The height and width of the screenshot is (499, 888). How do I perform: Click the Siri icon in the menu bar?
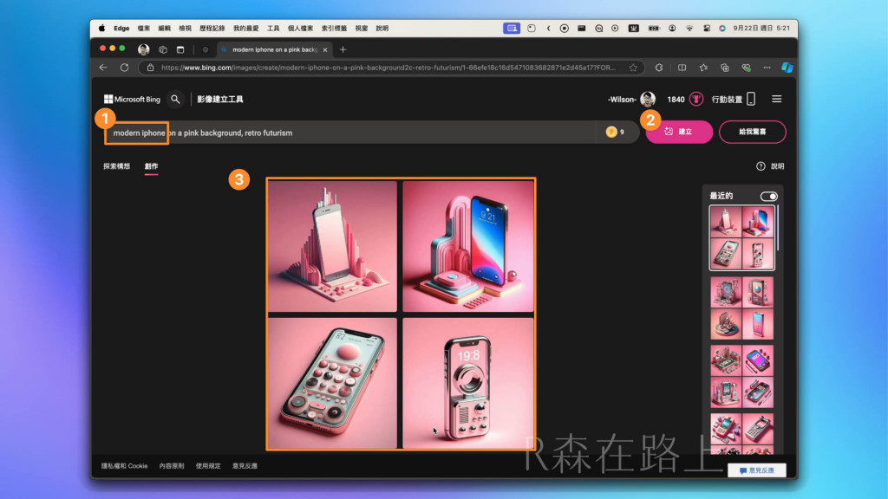click(722, 28)
